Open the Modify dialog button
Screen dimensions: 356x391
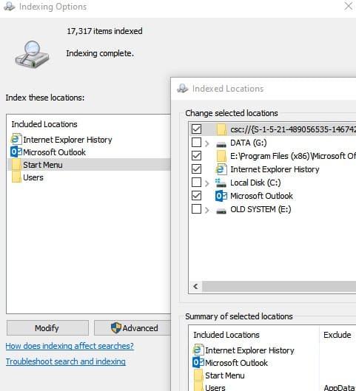[x=47, y=328]
